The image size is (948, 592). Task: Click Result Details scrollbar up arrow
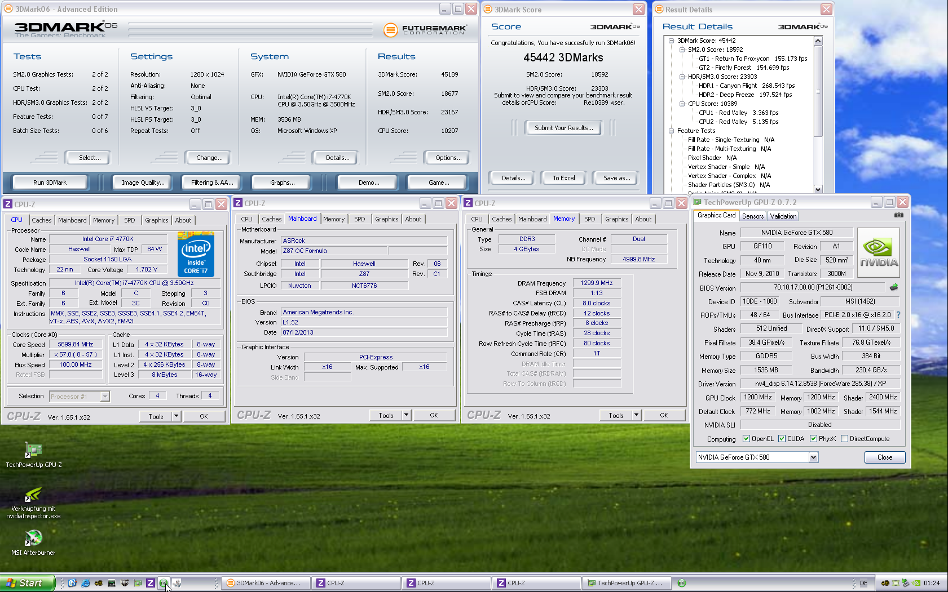(818, 41)
